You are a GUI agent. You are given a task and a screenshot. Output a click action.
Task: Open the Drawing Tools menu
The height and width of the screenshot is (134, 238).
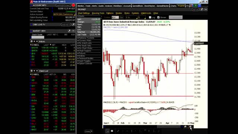tap(98, 13)
